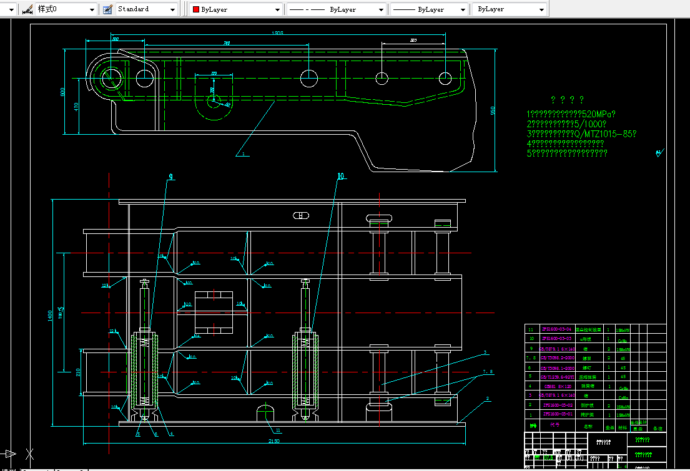The image size is (690, 471).
Task: Click the red ByLayer color swatch
Action: [196, 9]
